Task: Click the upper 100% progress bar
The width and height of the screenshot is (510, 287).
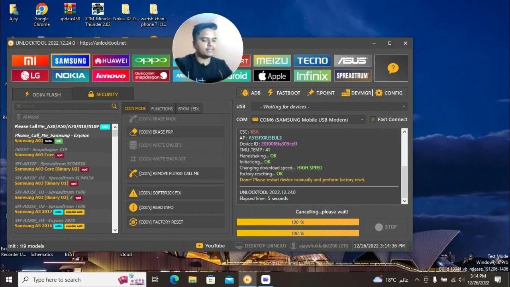Action: 298,222
